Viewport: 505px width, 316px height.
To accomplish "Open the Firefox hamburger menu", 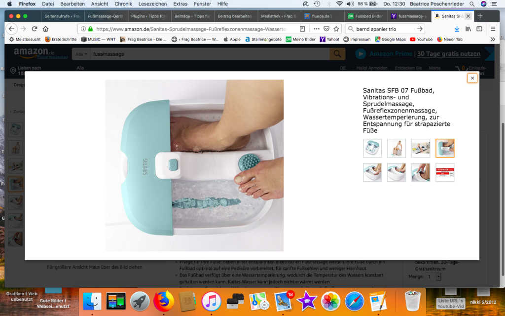I will (493, 29).
